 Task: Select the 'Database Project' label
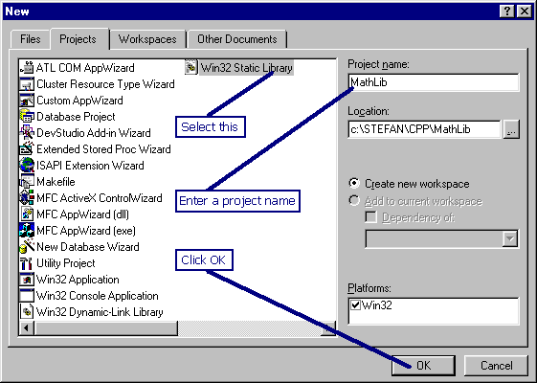point(76,117)
